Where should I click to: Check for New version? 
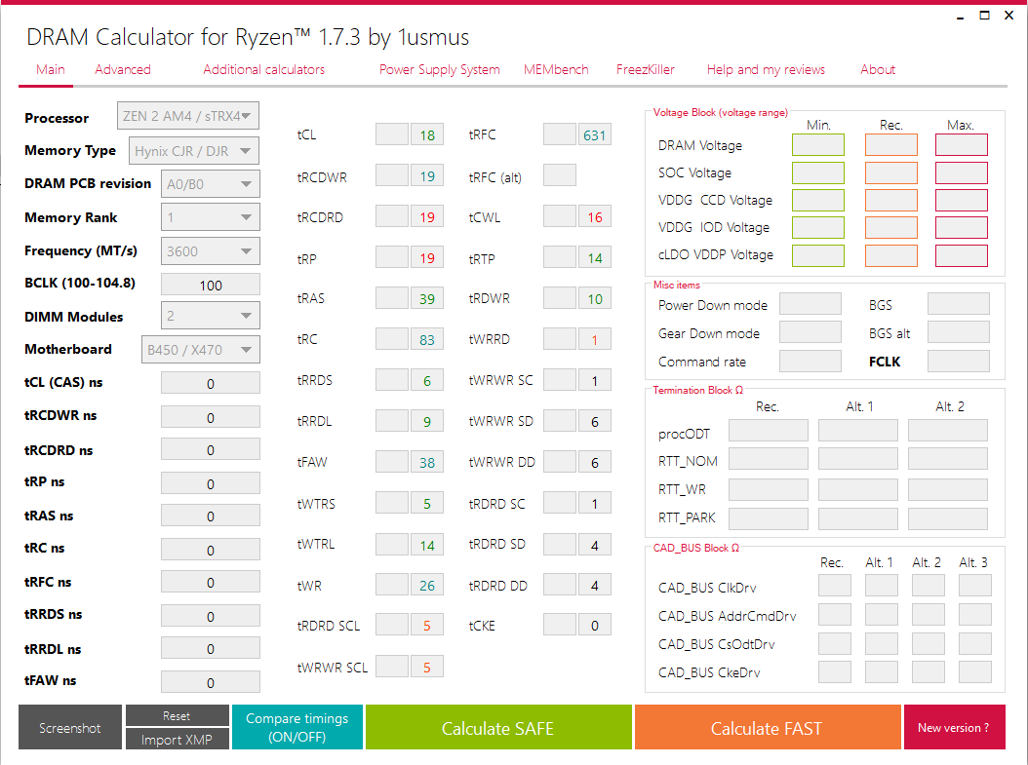pyautogui.click(x=954, y=728)
